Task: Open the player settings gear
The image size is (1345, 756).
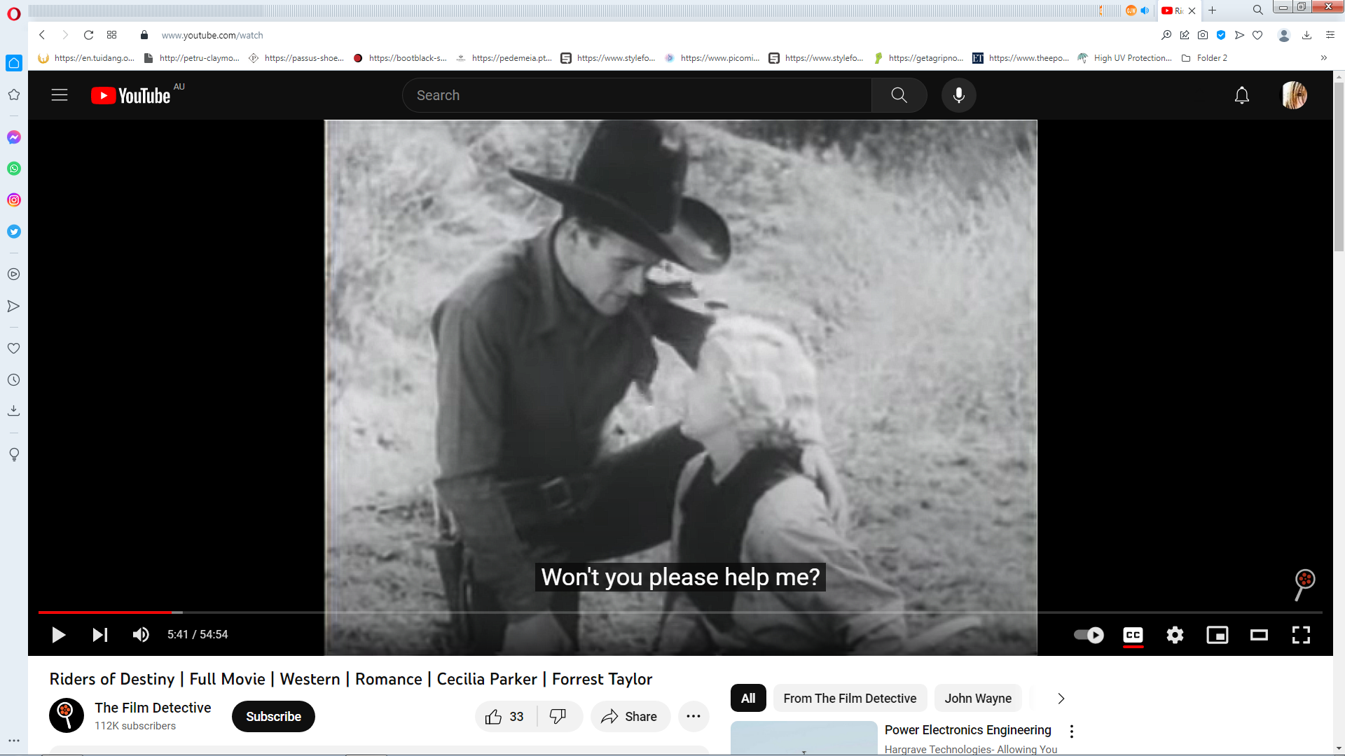Action: 1175,635
